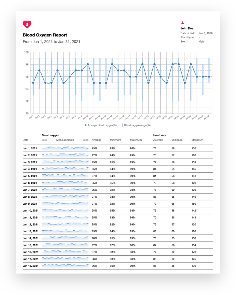Click the Jan 30 data point on chart
Screen dimensions: 236x295
coord(209,77)
